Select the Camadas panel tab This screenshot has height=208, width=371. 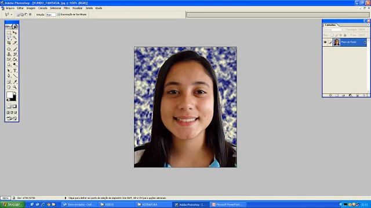330,25
